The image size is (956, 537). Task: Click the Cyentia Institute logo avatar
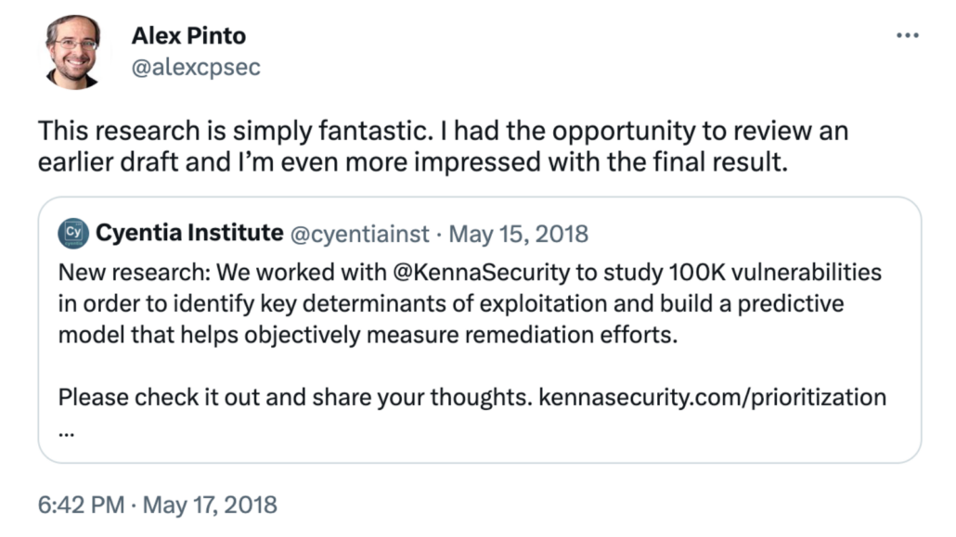point(73,234)
